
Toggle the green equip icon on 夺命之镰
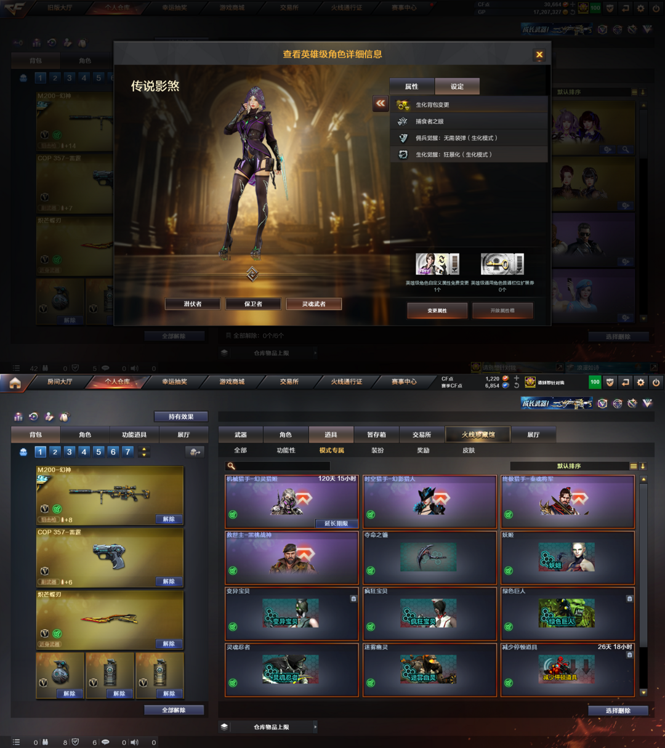pos(371,571)
